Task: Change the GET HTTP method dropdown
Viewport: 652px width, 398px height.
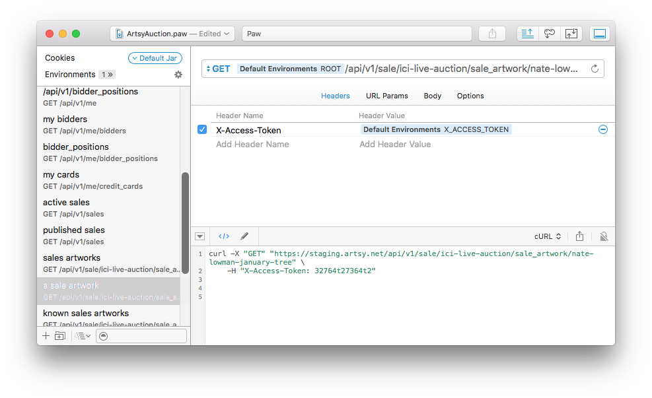Action: click(218, 69)
